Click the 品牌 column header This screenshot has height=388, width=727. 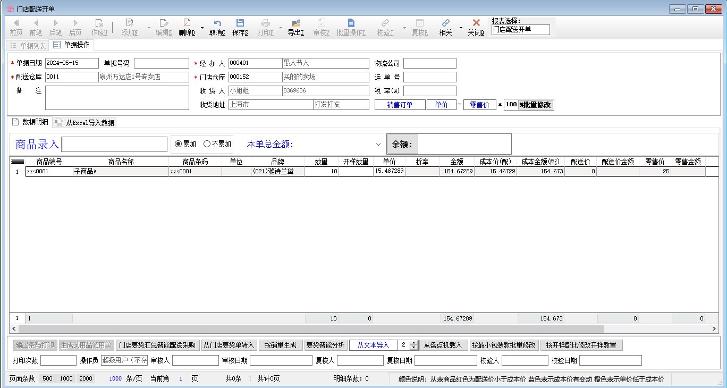[x=277, y=162]
